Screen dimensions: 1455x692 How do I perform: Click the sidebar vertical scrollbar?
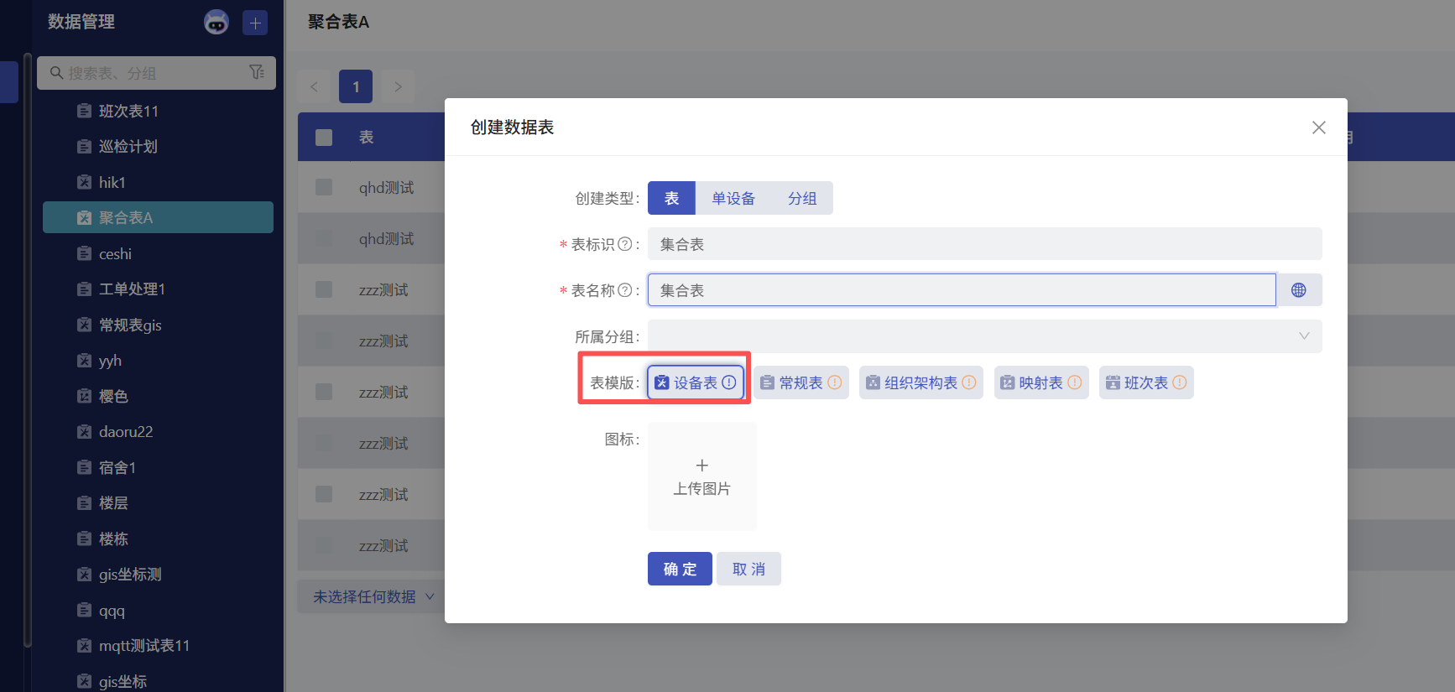(28, 351)
